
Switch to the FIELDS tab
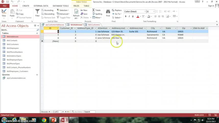coord(76,6)
